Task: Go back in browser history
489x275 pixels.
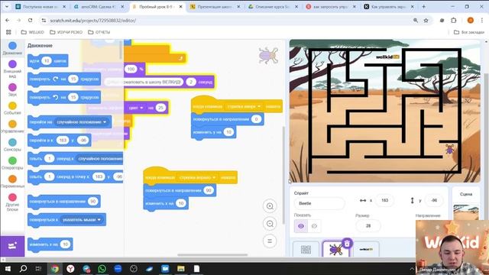Action: [x=7, y=21]
